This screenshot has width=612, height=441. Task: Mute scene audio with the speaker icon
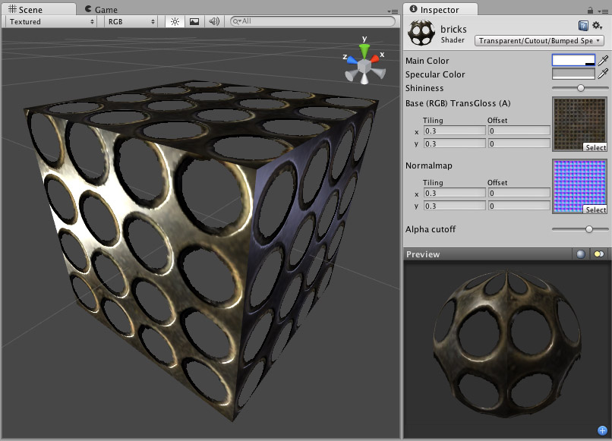[x=213, y=22]
